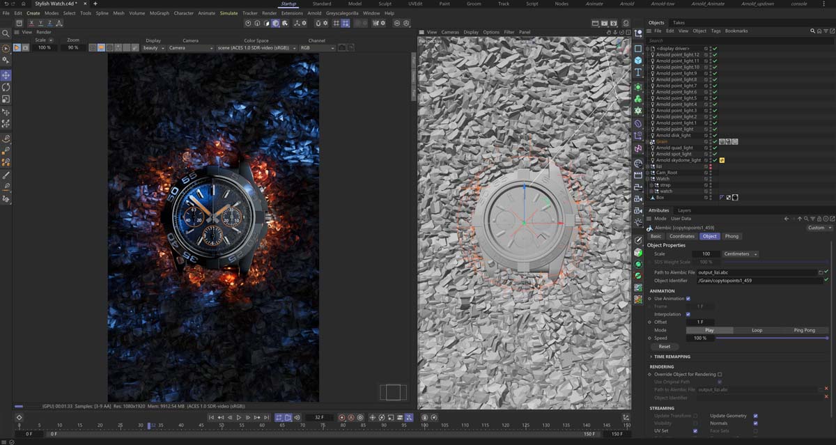Start the Arnold IPR render play icon
This screenshot has width=836, height=445.
pos(17,48)
